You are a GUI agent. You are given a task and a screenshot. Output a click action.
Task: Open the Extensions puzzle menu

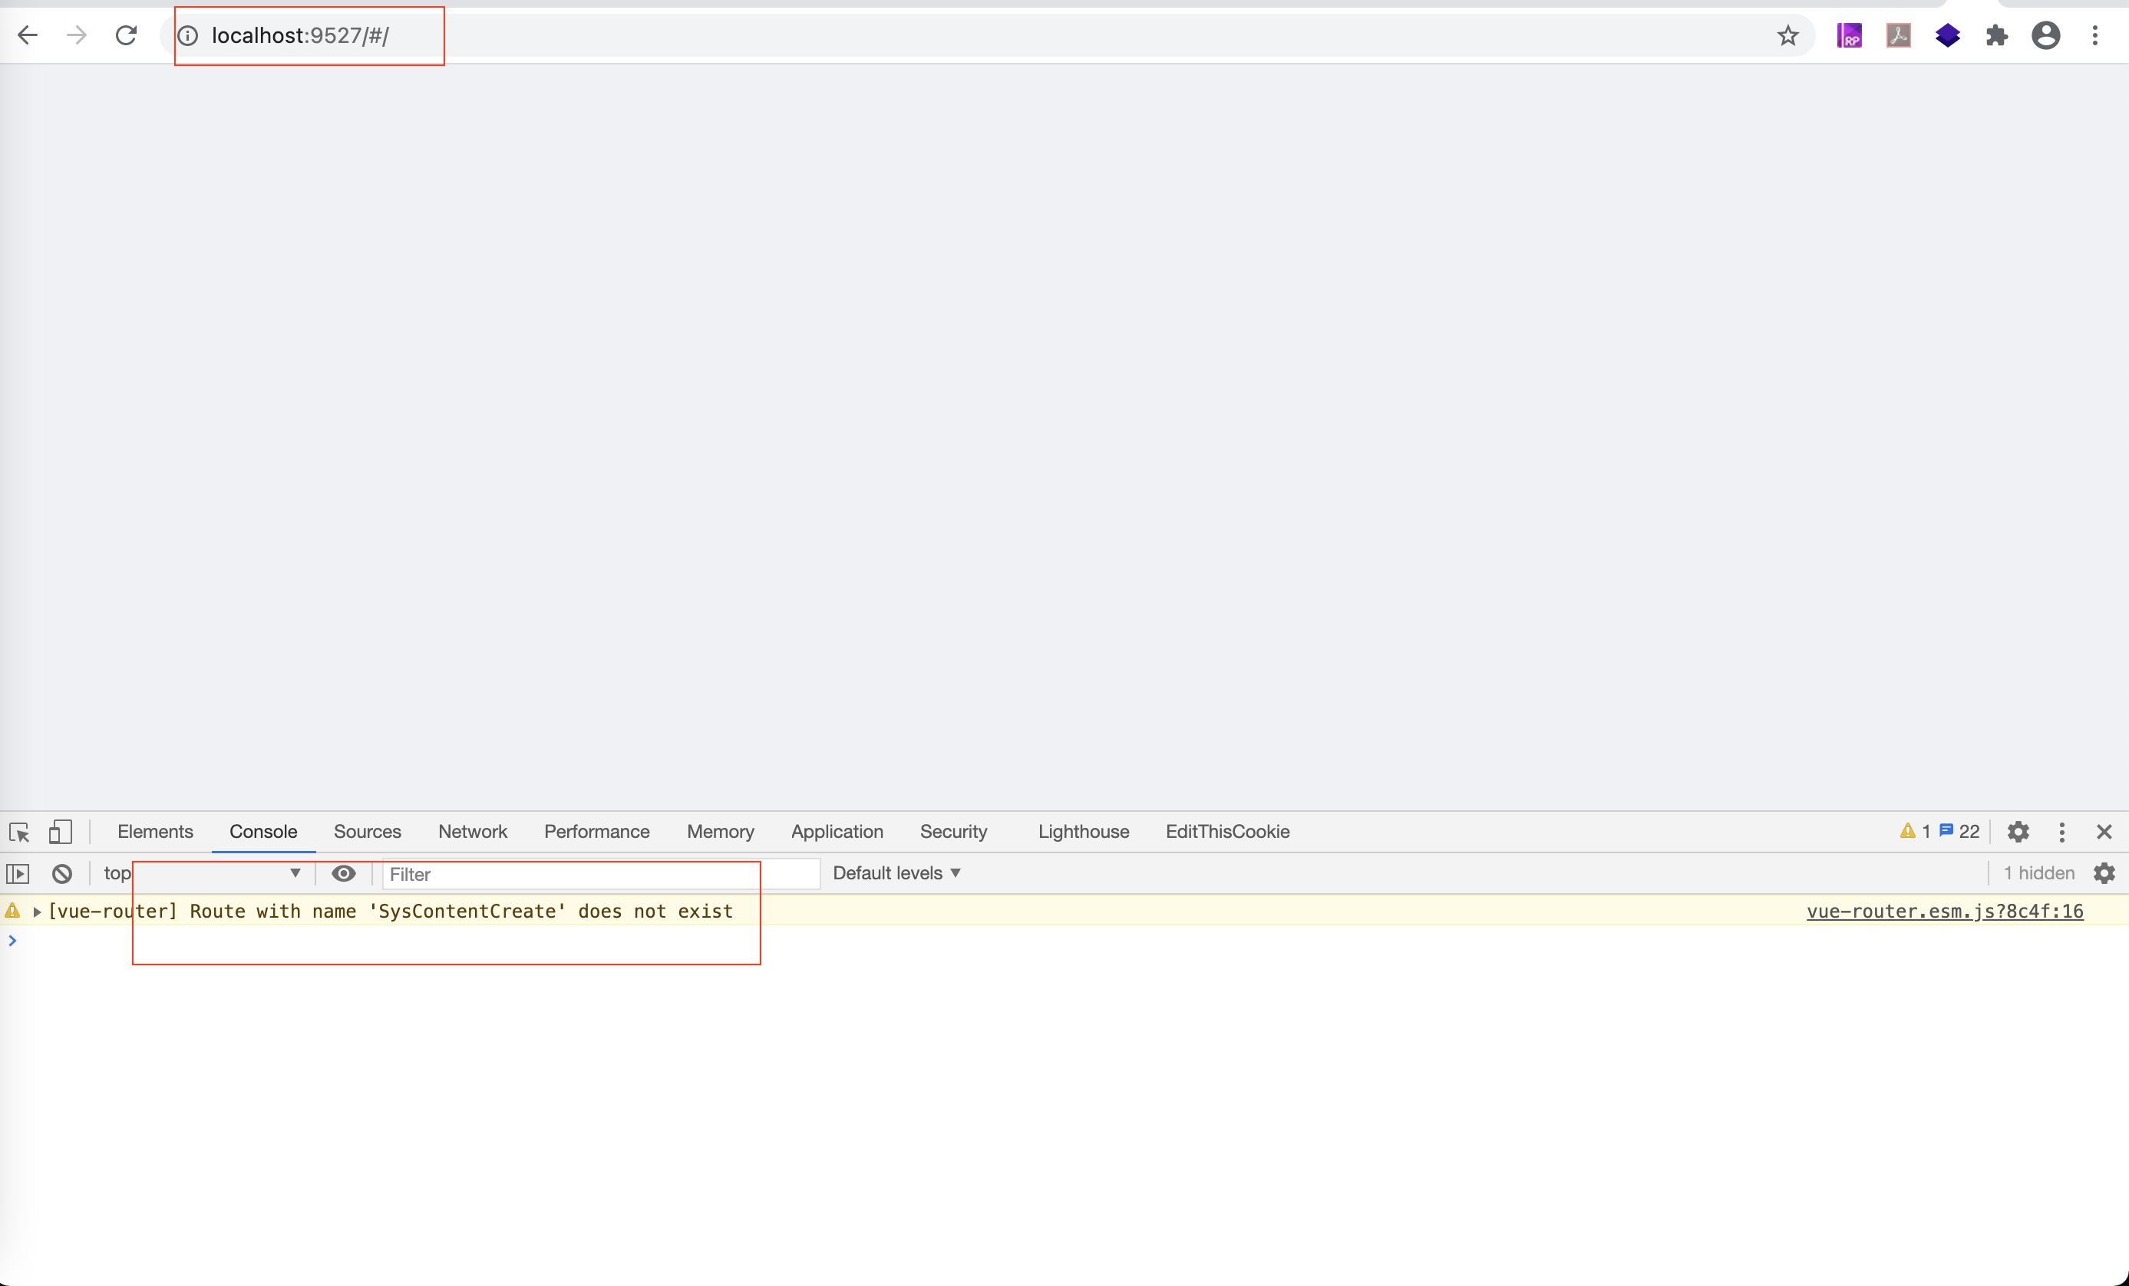point(1997,35)
